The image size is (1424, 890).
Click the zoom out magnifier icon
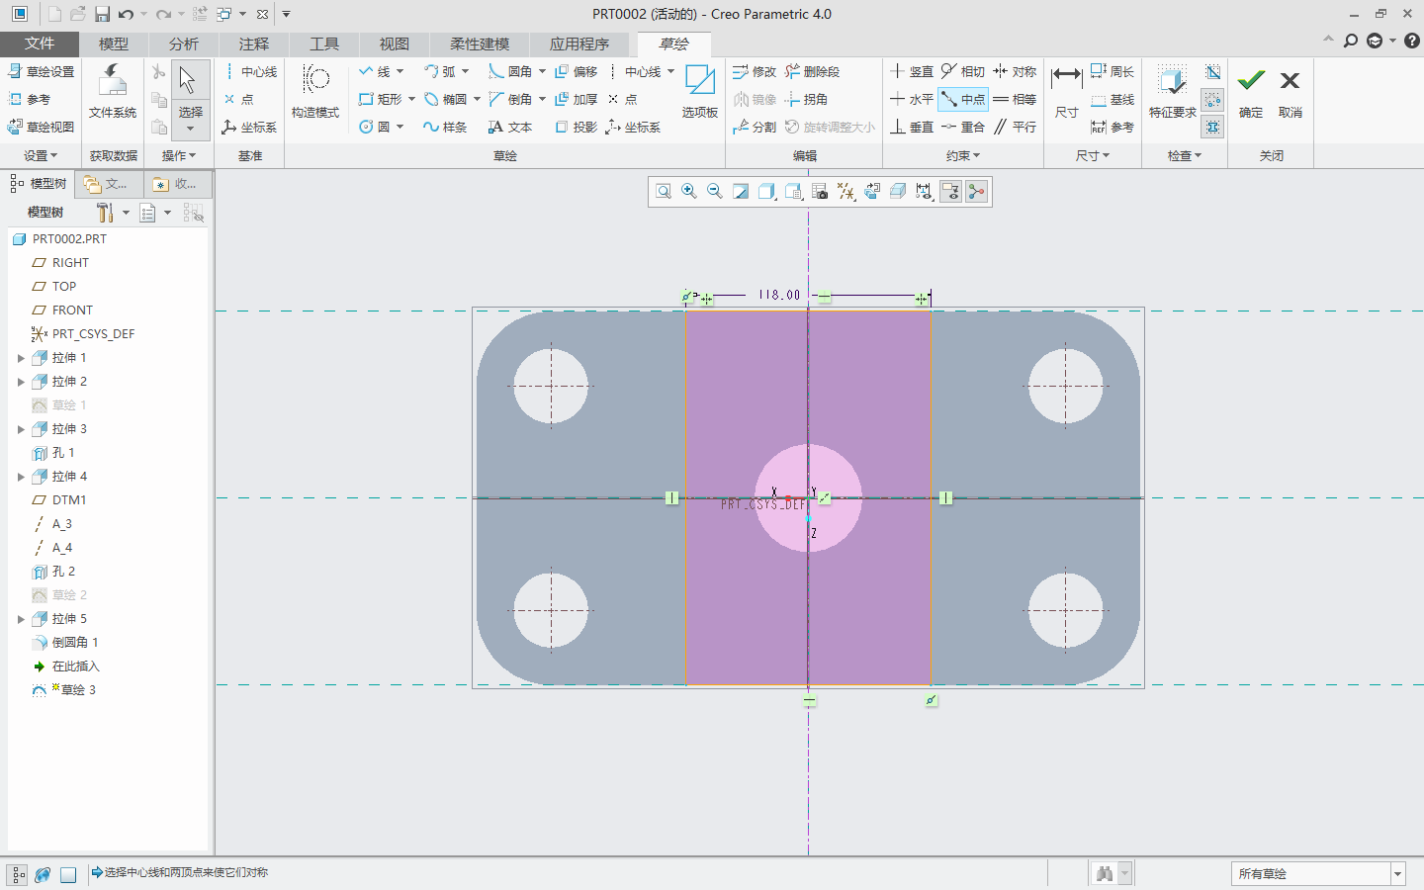pos(715,192)
